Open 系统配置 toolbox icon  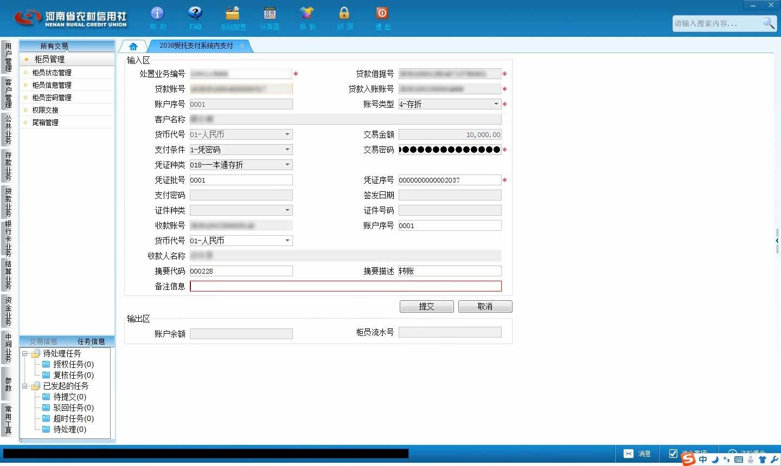point(233,13)
